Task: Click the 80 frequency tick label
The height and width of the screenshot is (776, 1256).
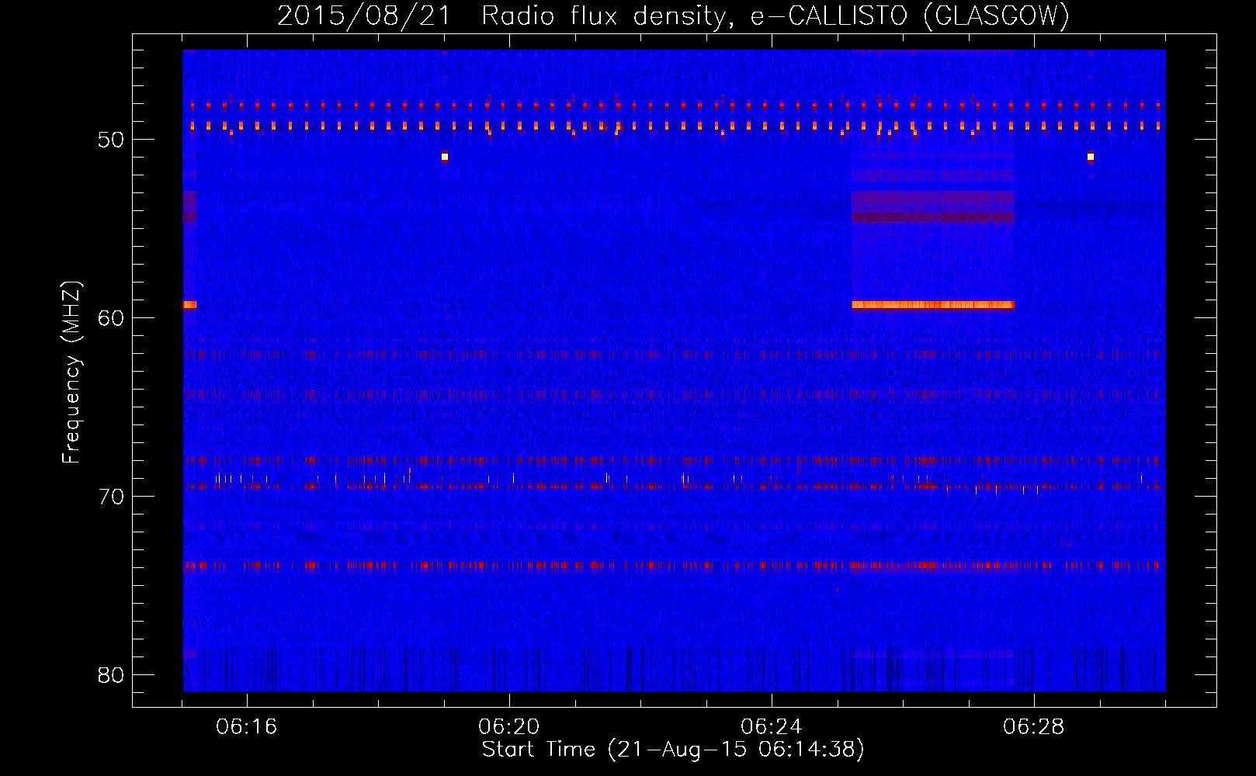Action: point(111,675)
